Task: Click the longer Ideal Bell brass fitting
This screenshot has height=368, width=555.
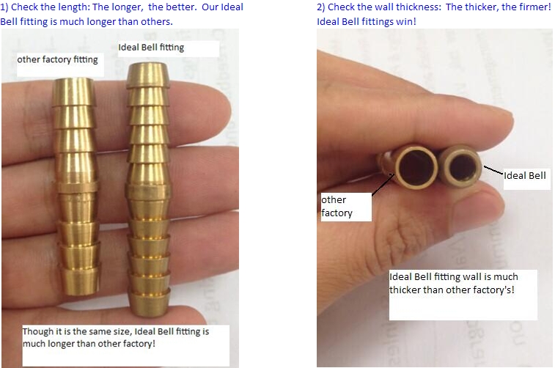Action: (x=148, y=189)
